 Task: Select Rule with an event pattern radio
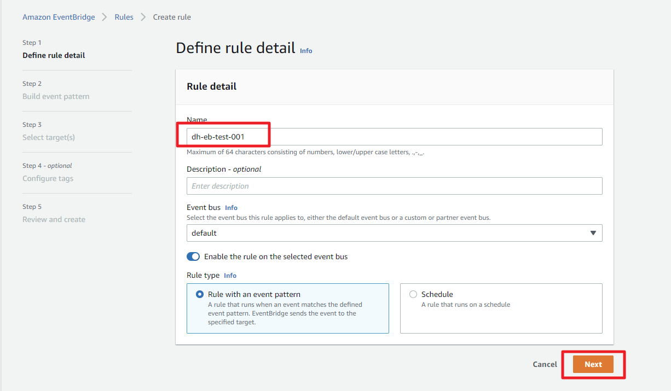point(200,294)
